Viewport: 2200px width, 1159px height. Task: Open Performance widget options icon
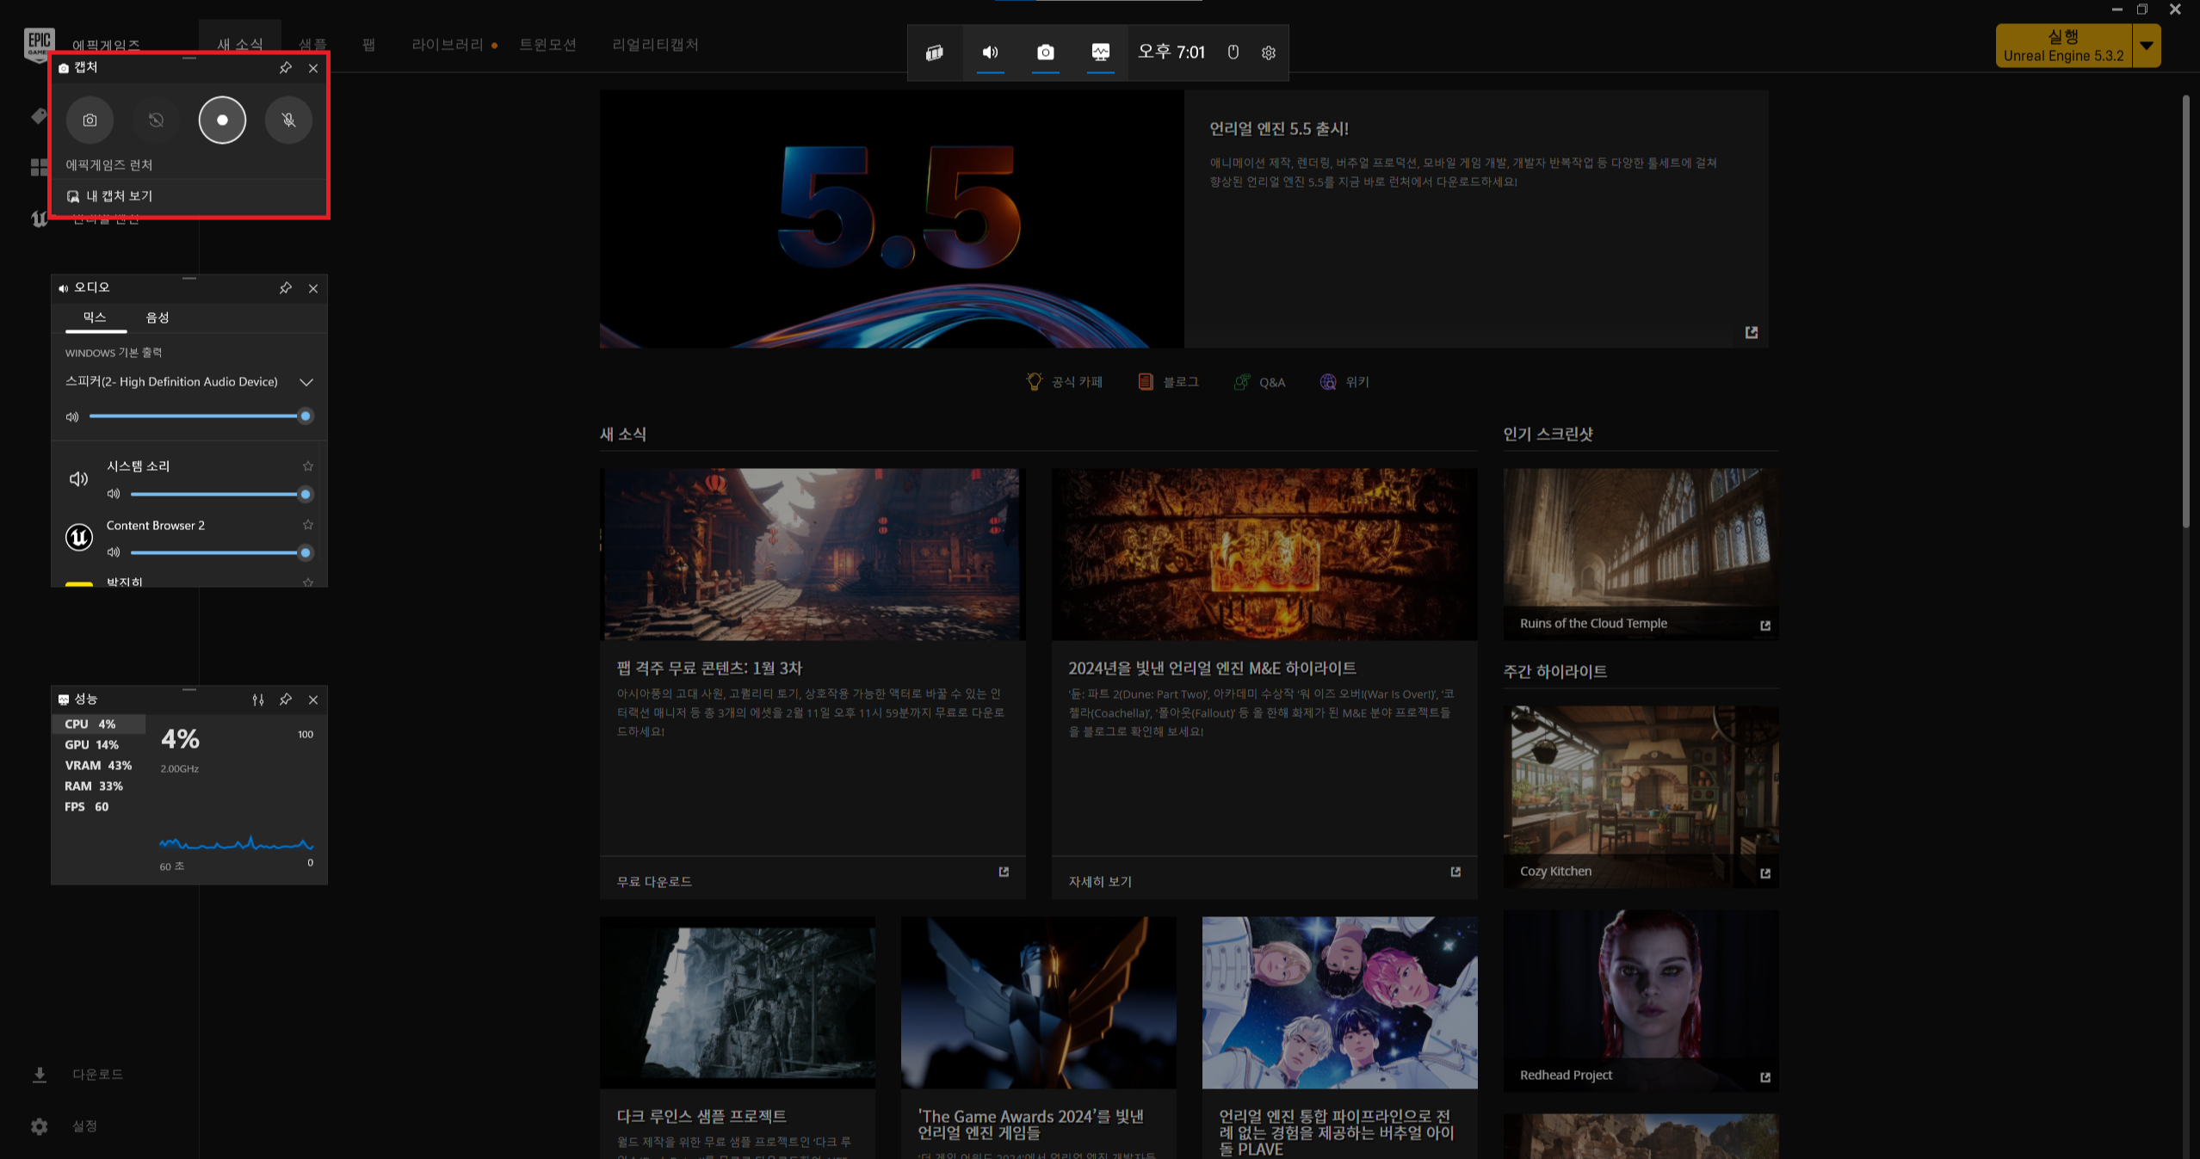pos(257,700)
